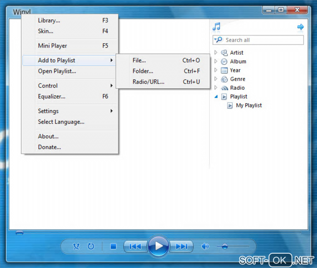Add a File to the playlist
The width and height of the screenshot is (317, 268).
click(x=163, y=60)
